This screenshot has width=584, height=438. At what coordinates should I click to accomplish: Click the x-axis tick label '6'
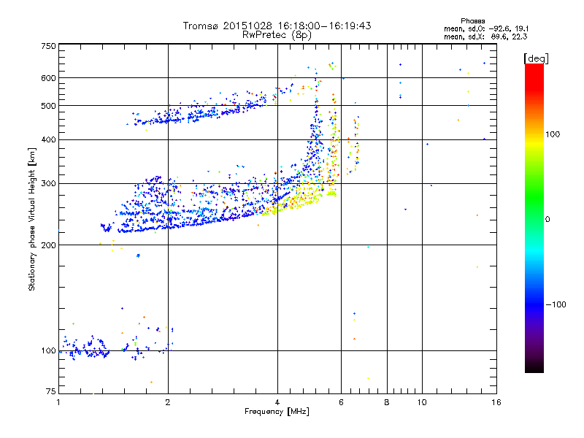tap(341, 402)
